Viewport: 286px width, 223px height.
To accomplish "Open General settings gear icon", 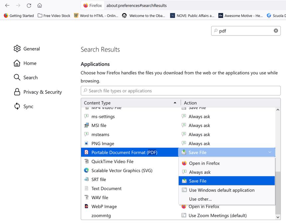I will (17, 49).
